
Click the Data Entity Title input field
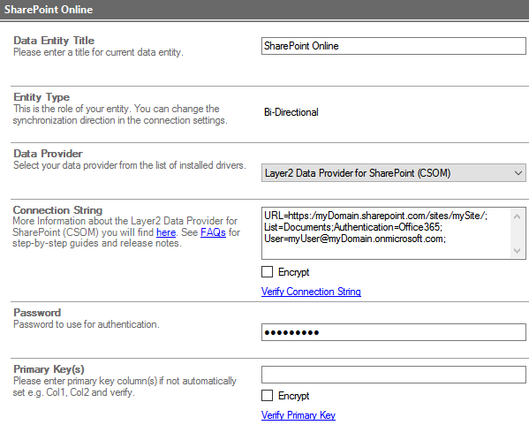(x=393, y=46)
